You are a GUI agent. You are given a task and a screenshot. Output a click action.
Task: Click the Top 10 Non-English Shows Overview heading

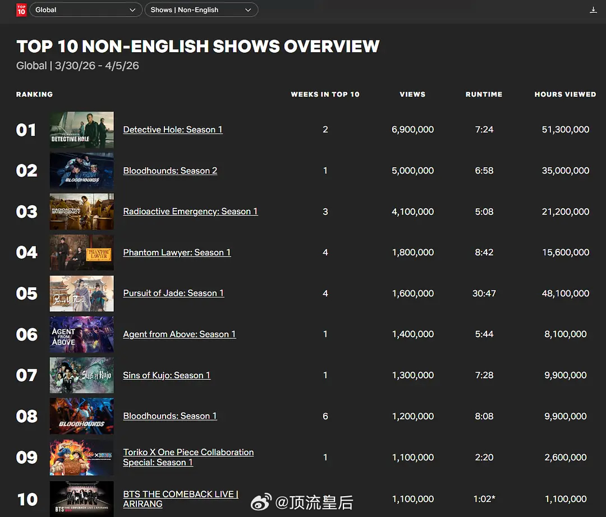click(x=198, y=47)
